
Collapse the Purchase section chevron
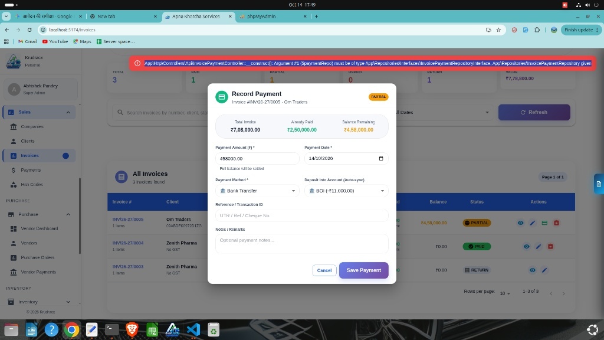68,214
